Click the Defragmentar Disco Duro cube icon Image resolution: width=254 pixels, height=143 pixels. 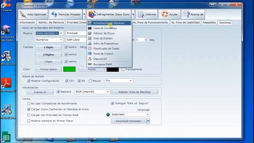tap(92, 14)
